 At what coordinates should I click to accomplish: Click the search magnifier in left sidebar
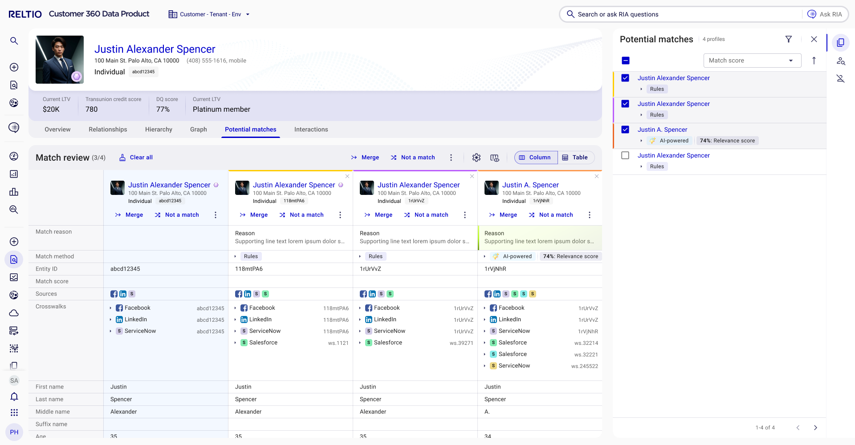coord(14,41)
